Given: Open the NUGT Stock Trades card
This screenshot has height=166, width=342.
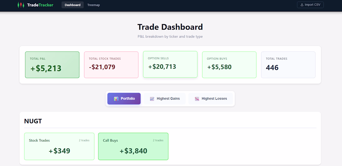Looking at the screenshot, I should pyautogui.click(x=59, y=146).
